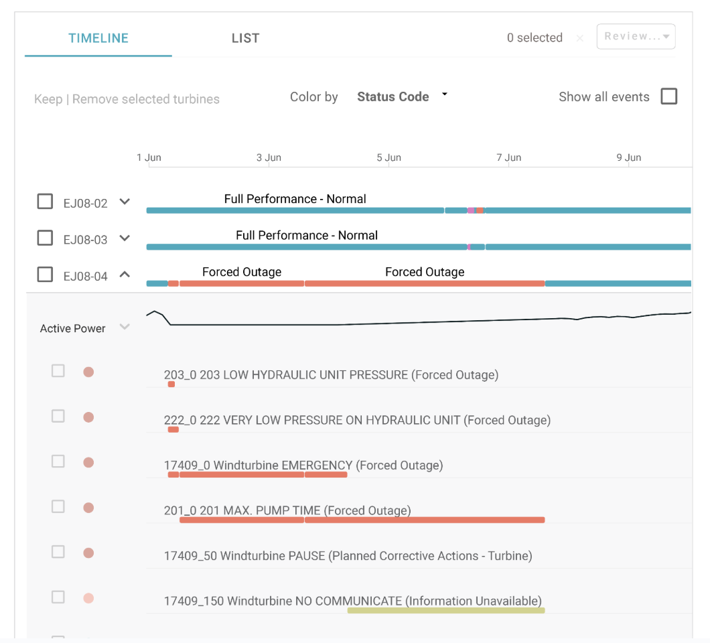Click Keep selected turbines link
This screenshot has width=710, height=643.
[x=48, y=99]
